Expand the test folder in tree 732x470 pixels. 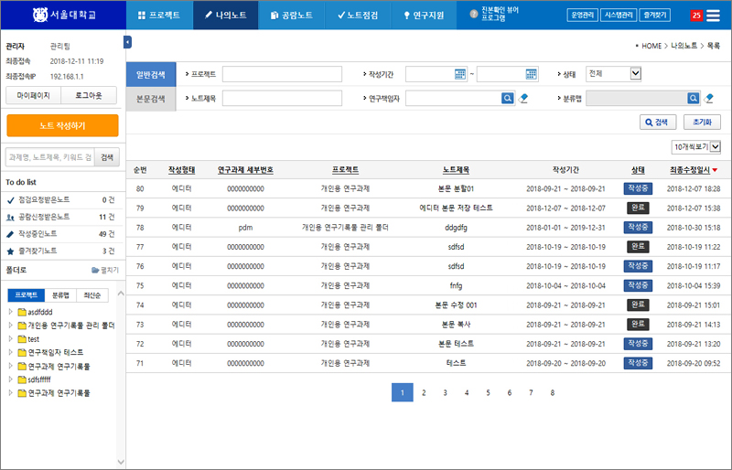[x=11, y=338]
